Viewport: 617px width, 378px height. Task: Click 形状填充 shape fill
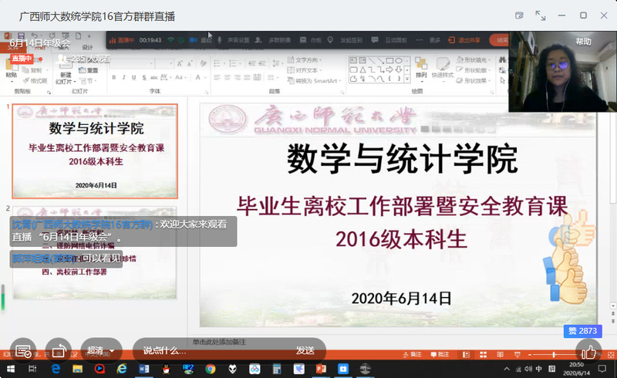[x=474, y=60]
